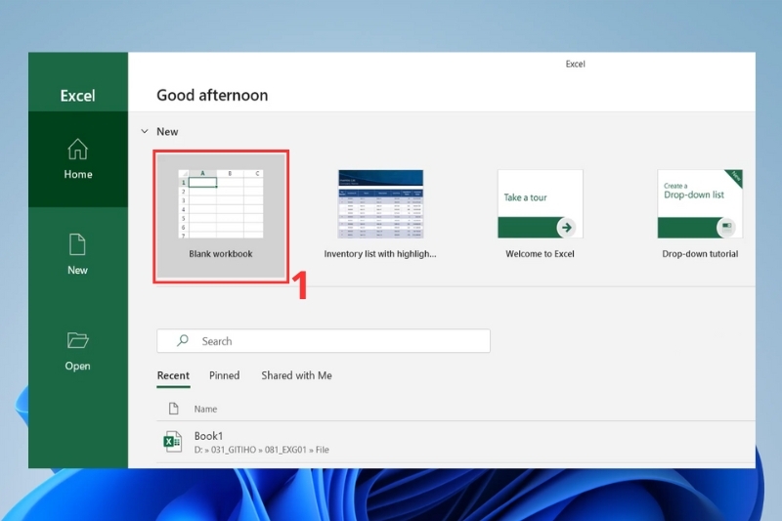
Task: Open the recent file Book1
Action: tap(456, 442)
